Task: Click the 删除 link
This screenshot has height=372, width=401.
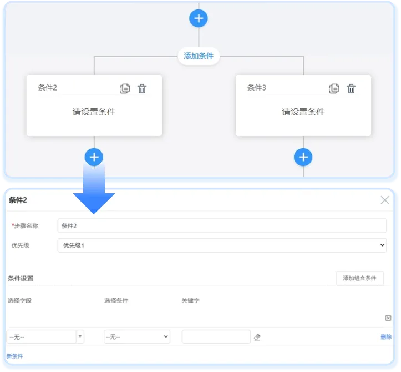Action: pyautogui.click(x=386, y=337)
